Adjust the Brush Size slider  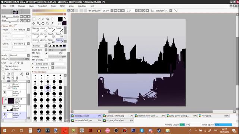pyautogui.click(x=57, y=50)
